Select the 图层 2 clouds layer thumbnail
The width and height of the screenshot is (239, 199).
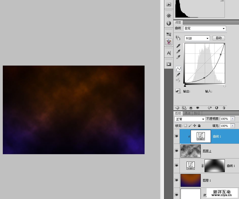(x=190, y=151)
